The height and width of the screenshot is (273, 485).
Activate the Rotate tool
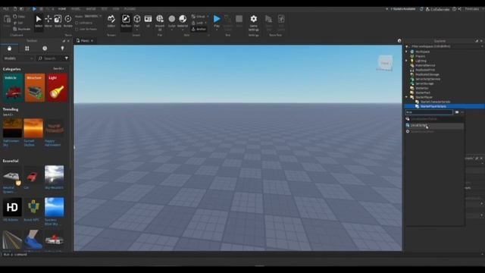[67, 22]
